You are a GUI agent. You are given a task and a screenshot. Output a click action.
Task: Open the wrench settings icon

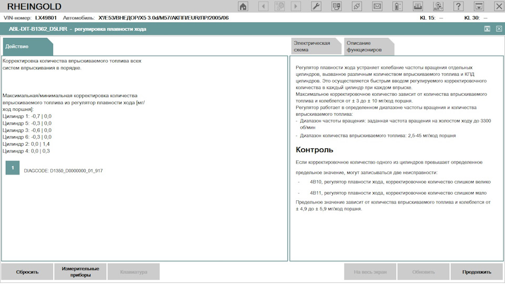click(316, 6)
